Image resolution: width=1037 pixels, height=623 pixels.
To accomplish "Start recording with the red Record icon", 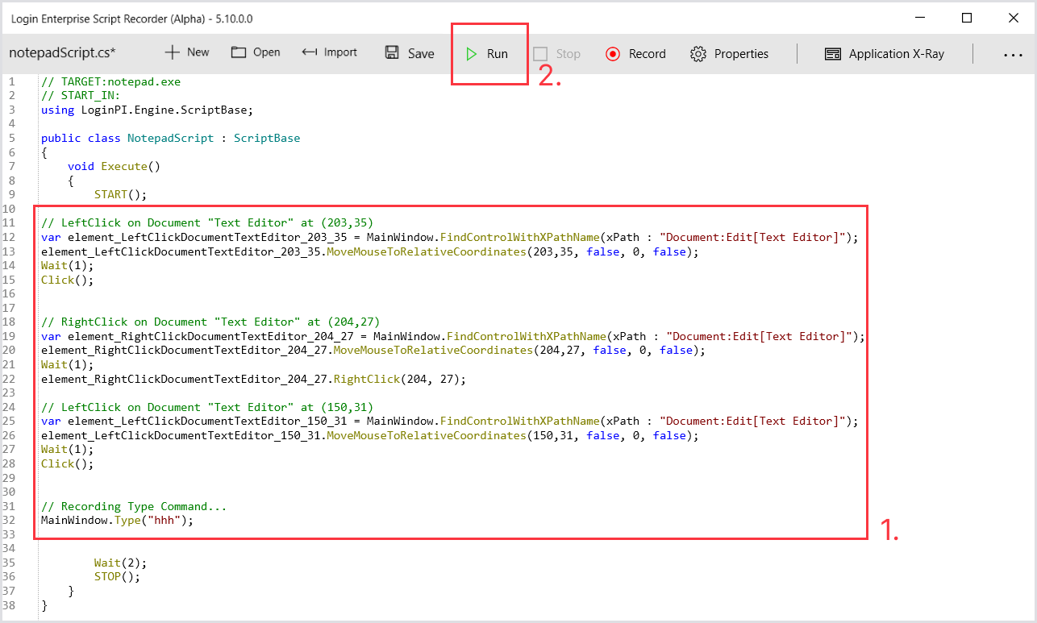I will pyautogui.click(x=612, y=54).
